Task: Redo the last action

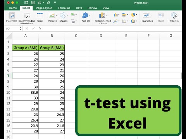Action: pyautogui.click(x=48, y=3)
